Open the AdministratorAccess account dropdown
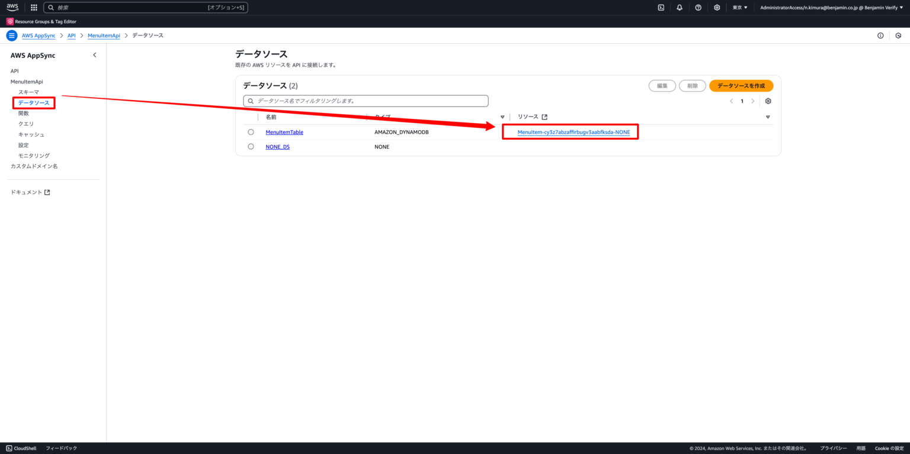This screenshot has height=454, width=910. click(829, 7)
